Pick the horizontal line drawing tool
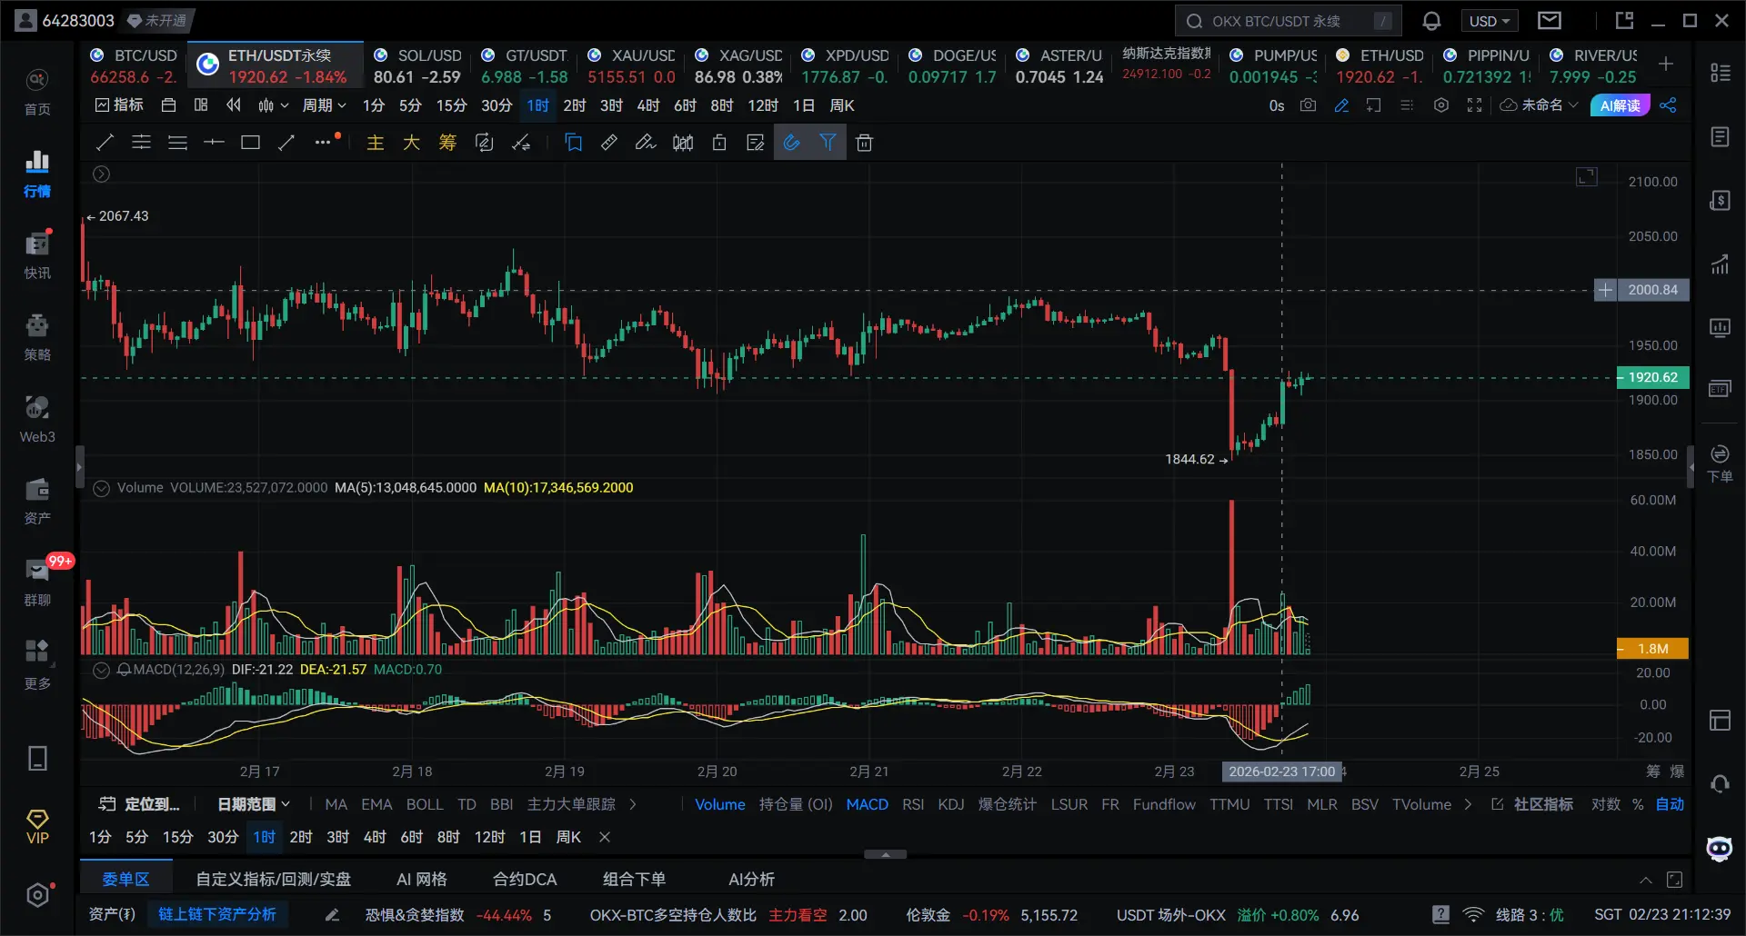The height and width of the screenshot is (936, 1746). pos(214,143)
